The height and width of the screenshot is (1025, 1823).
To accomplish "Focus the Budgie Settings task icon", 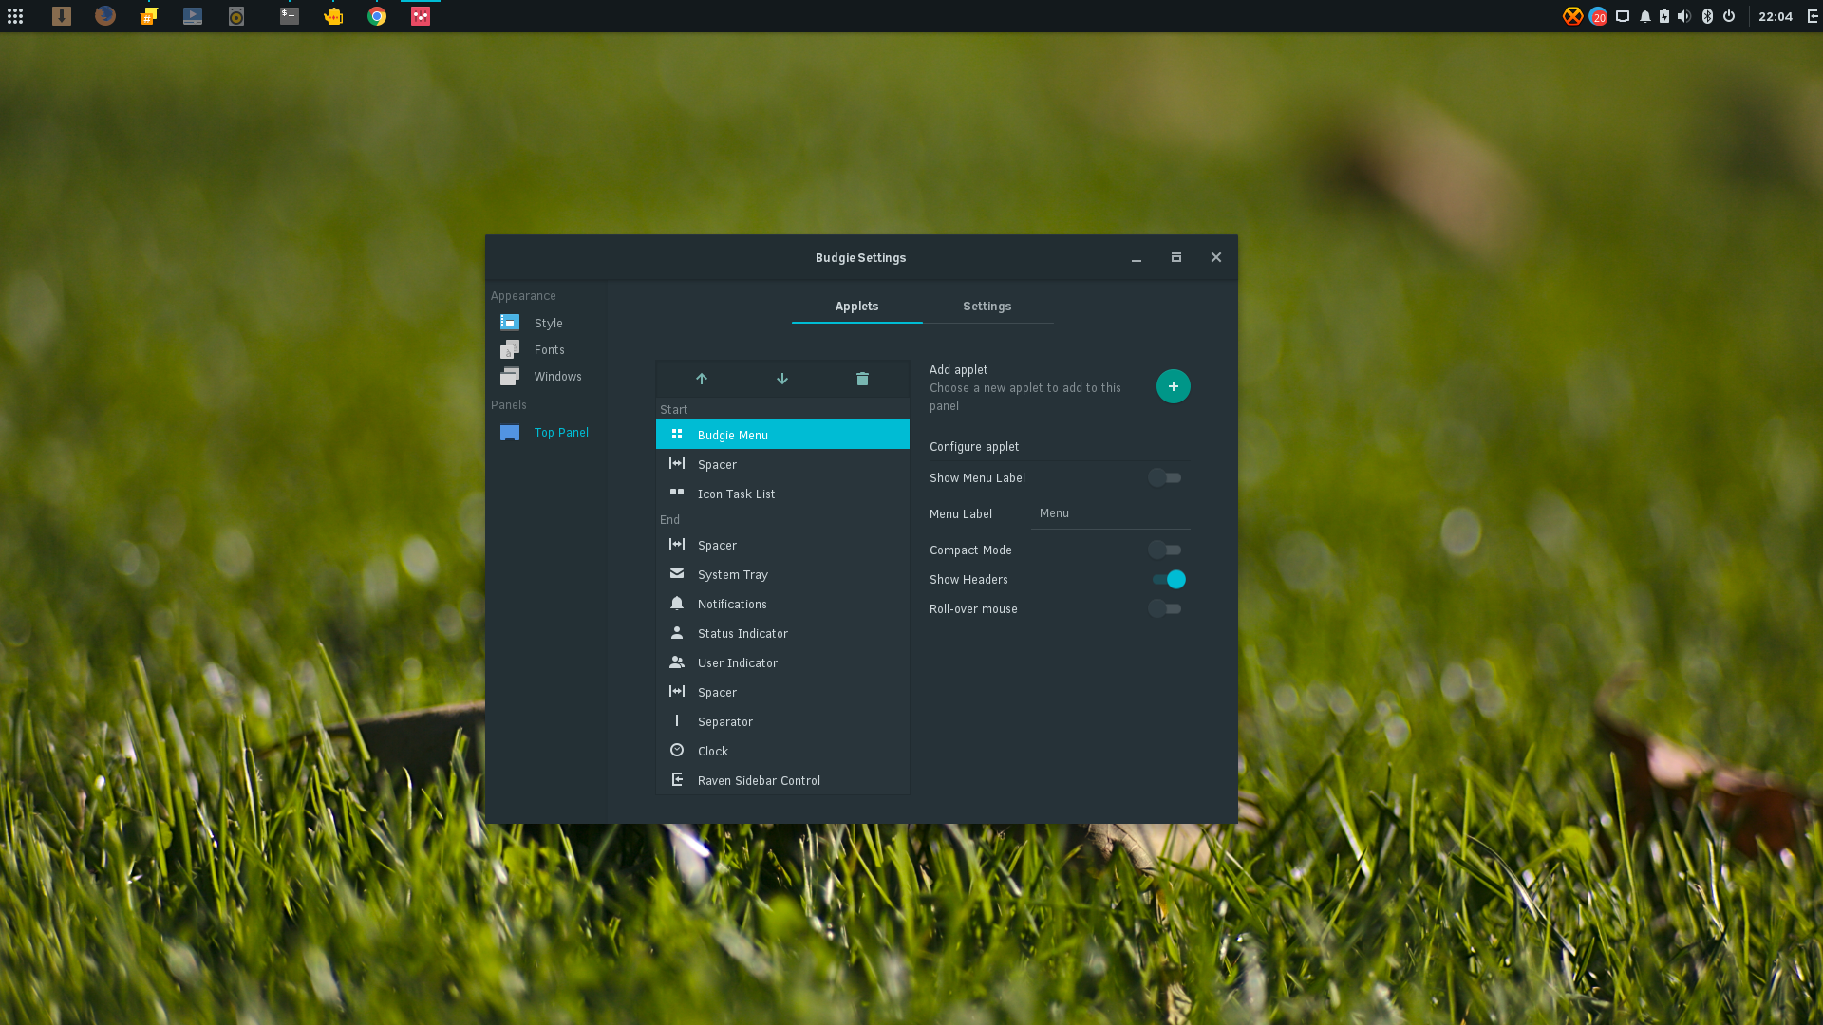I will click(421, 16).
